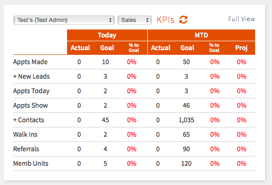Click the KPIs orange title text
The height and width of the screenshot is (185, 272).
coord(166,20)
